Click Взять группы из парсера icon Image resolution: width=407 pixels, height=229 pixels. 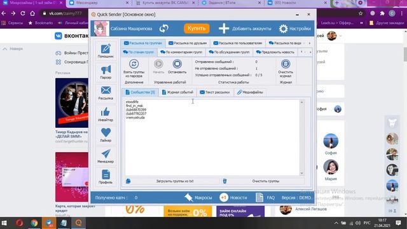tap(134, 64)
